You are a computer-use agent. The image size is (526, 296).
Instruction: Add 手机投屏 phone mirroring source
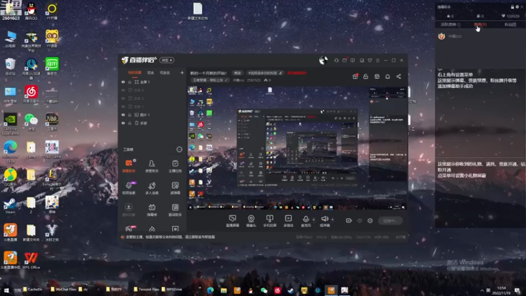(x=270, y=221)
